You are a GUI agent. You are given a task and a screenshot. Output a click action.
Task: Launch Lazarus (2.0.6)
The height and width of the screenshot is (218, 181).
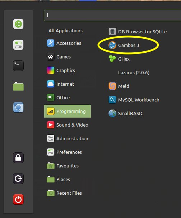[x=134, y=72]
